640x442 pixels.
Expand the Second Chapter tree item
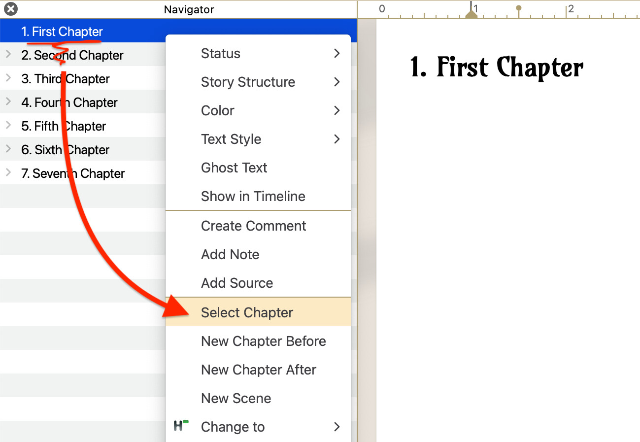[x=8, y=55]
